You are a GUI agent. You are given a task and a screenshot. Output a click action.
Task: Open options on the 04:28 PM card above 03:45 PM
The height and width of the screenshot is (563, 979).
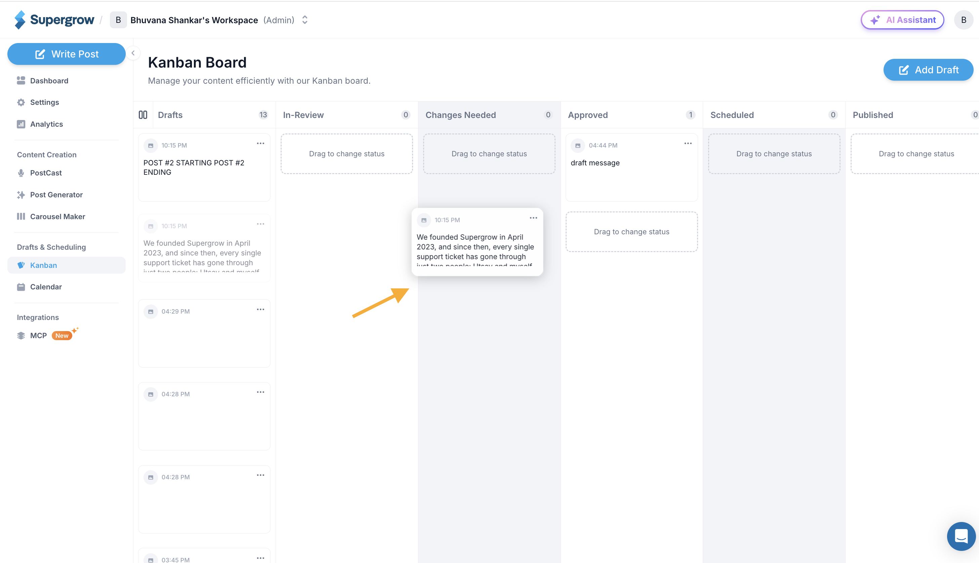pos(260,476)
